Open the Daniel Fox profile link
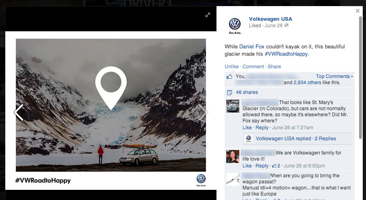Screen dimensions: 366x200 [251, 46]
